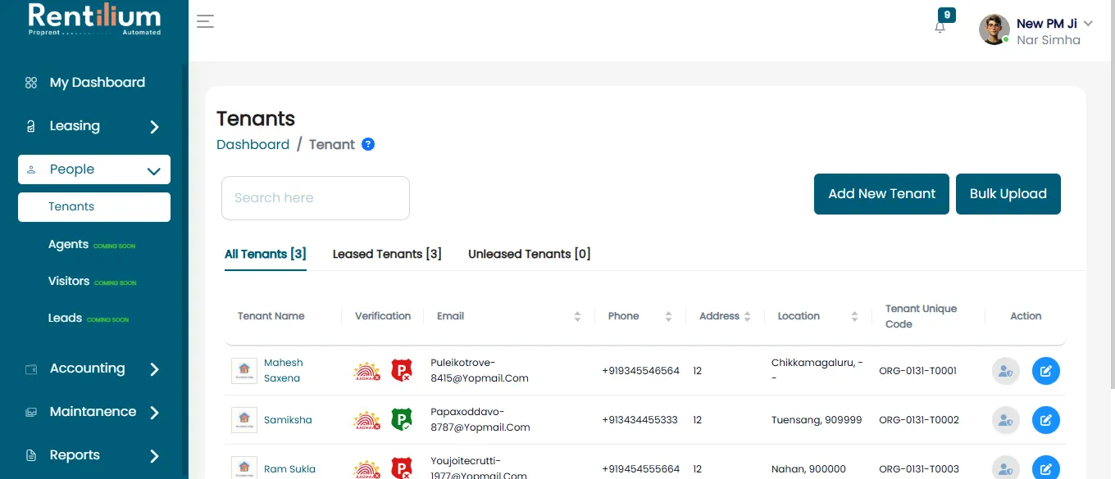Click the tenant code ORG-0131-T0002
Viewport: 1115px width, 479px height.
919,420
